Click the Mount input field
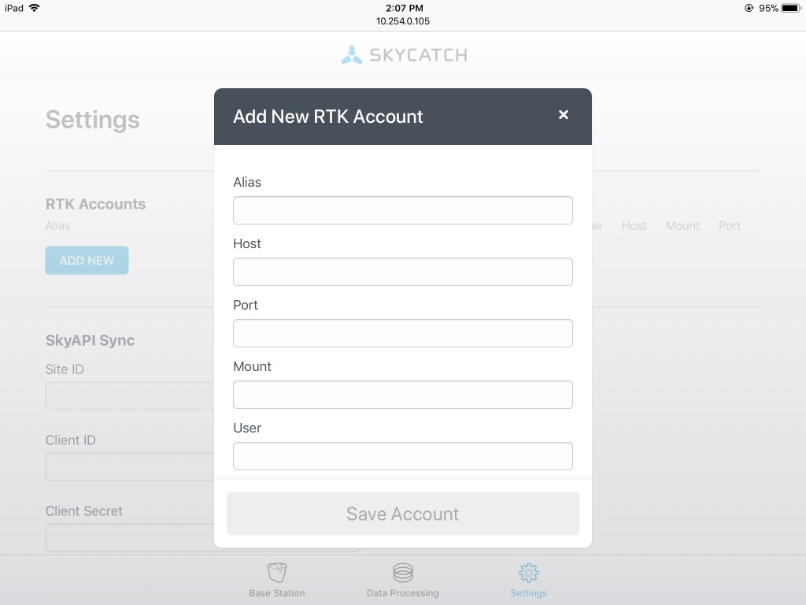Screen dimensions: 806x605 402,395
